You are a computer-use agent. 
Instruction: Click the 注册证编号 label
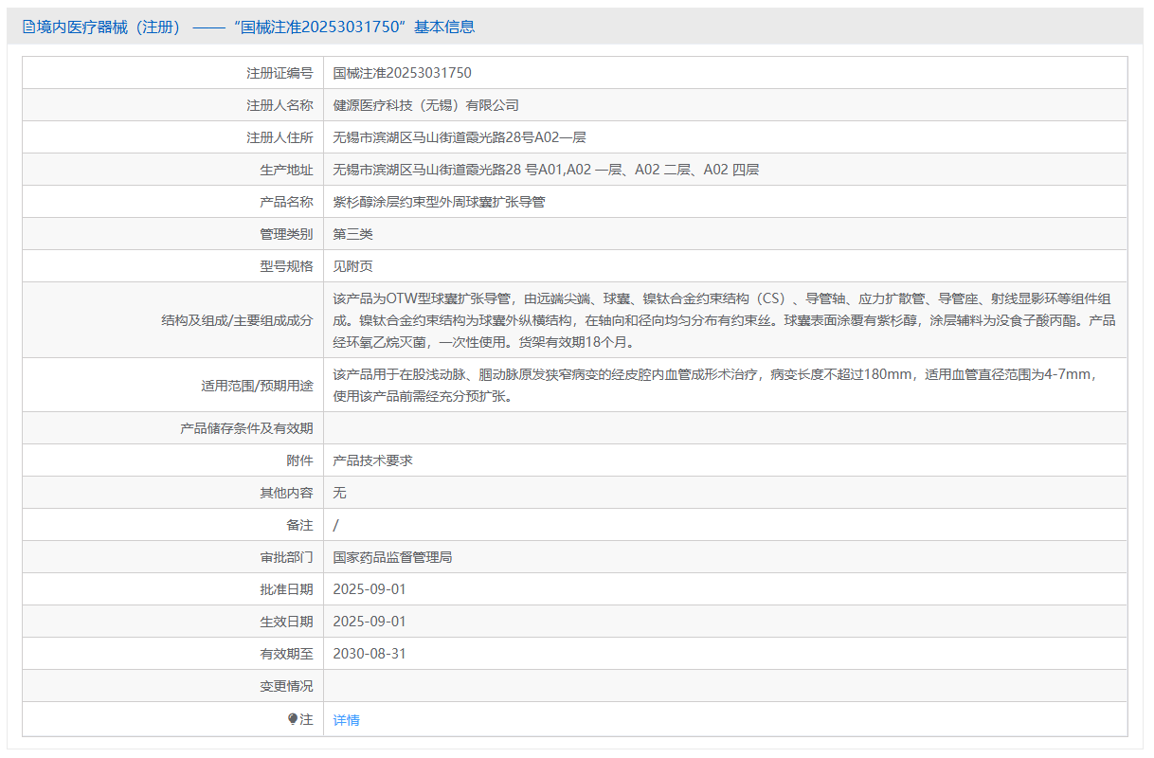click(279, 73)
